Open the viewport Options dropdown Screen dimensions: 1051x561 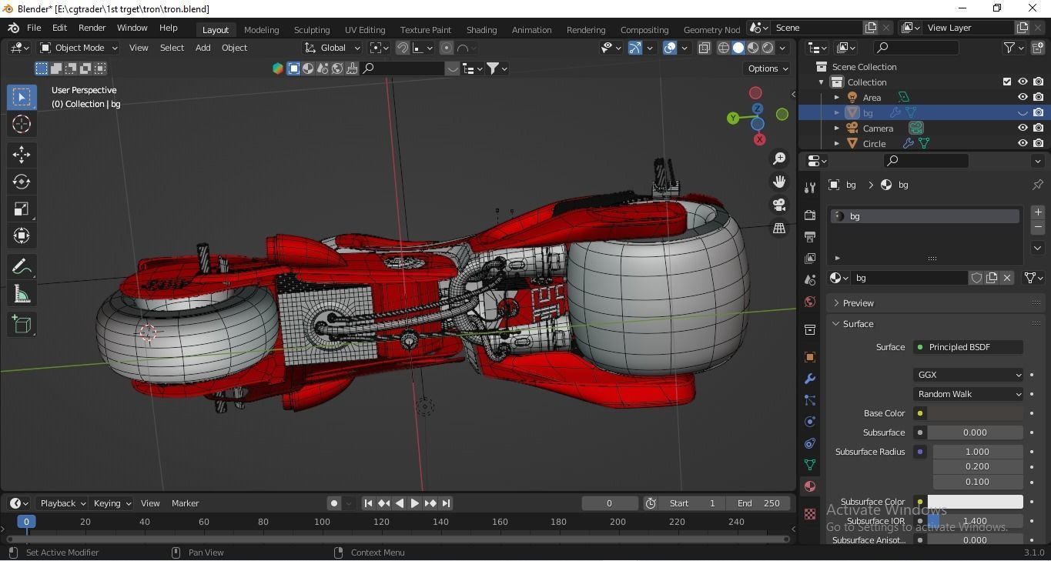pyautogui.click(x=768, y=68)
